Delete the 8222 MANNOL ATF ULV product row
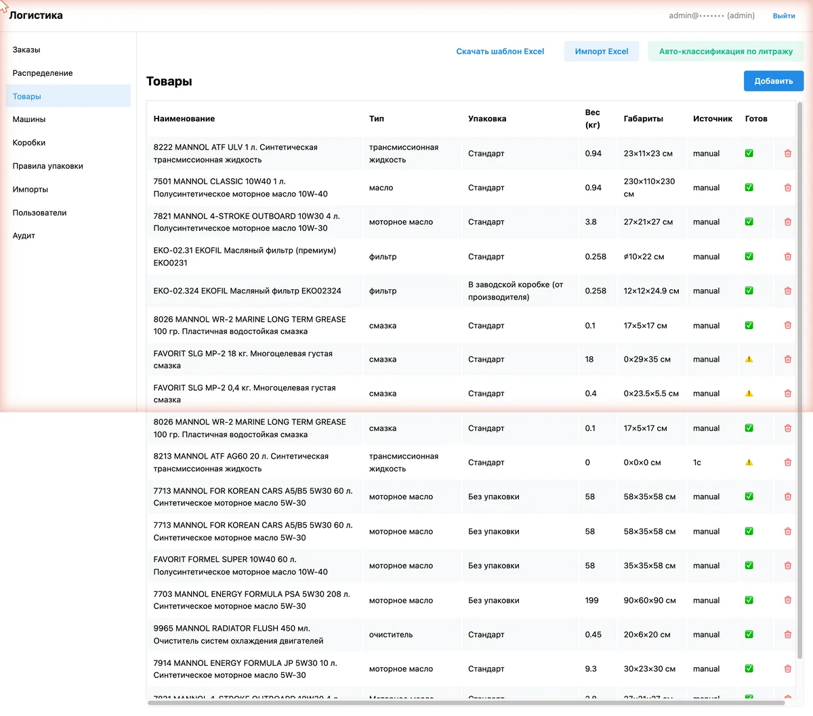 (787, 154)
